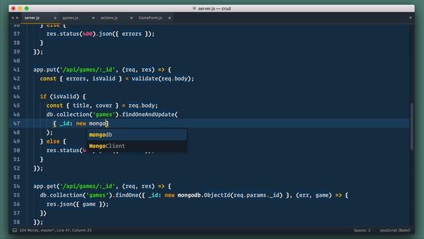The image size is (424, 239).
Task: Click the Line 47, Column 25 status text
Action: (74, 230)
